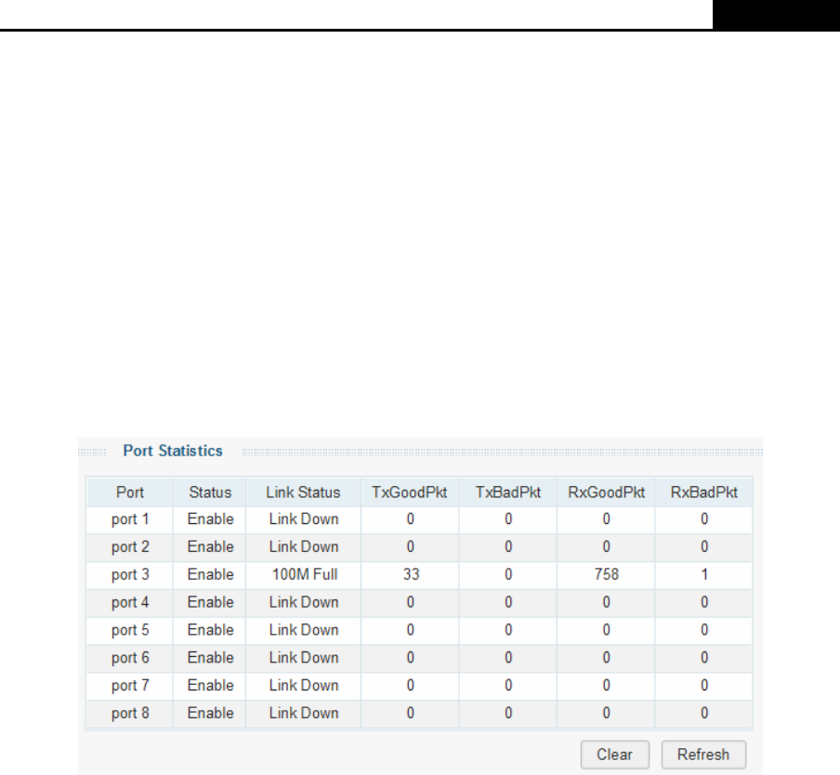840x775 pixels.
Task: Click 'Link Down' in port 7 row
Action: click(x=304, y=686)
